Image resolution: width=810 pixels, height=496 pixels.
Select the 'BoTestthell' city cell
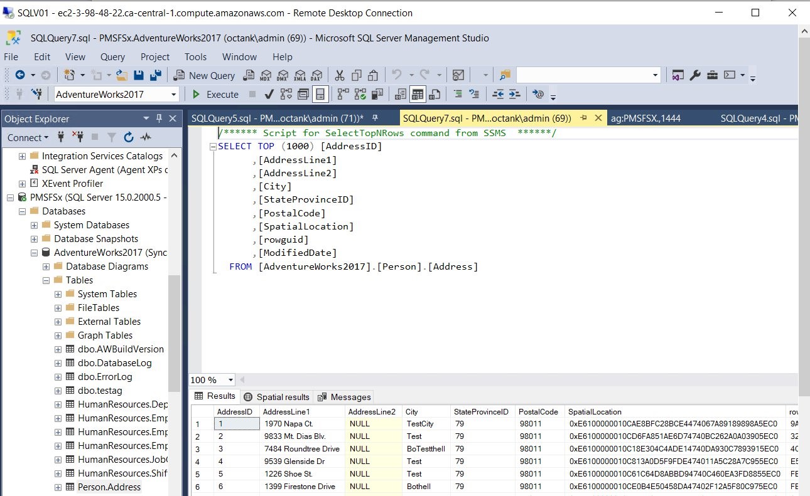426,449
